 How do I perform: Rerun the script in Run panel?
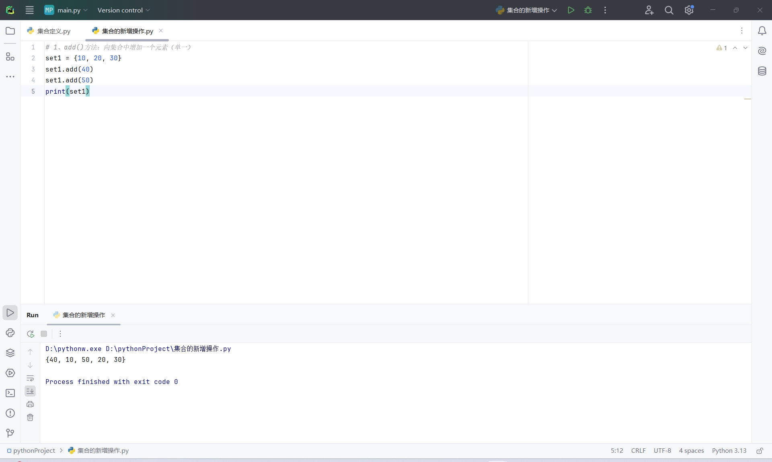click(x=30, y=334)
